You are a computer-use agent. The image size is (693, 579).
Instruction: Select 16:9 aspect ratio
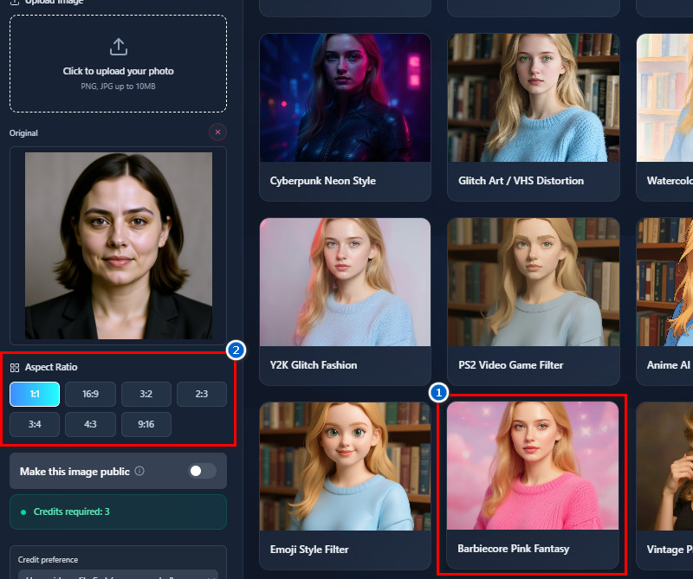coord(91,394)
